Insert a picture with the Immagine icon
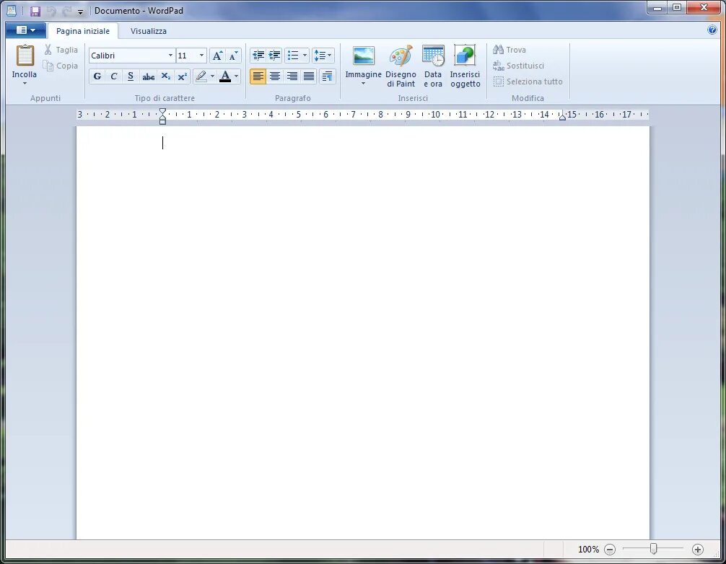The image size is (726, 564). click(364, 56)
